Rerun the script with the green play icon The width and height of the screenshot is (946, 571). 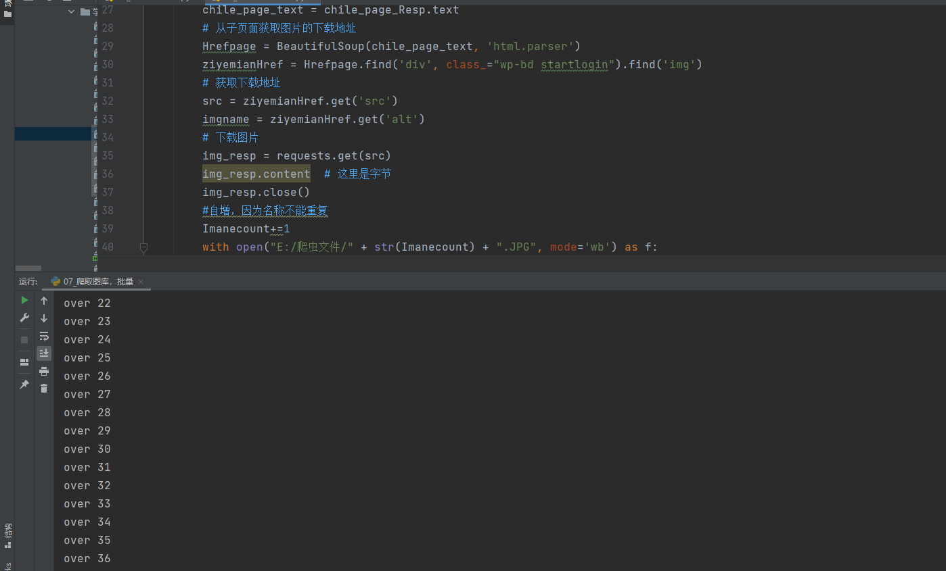pos(24,300)
